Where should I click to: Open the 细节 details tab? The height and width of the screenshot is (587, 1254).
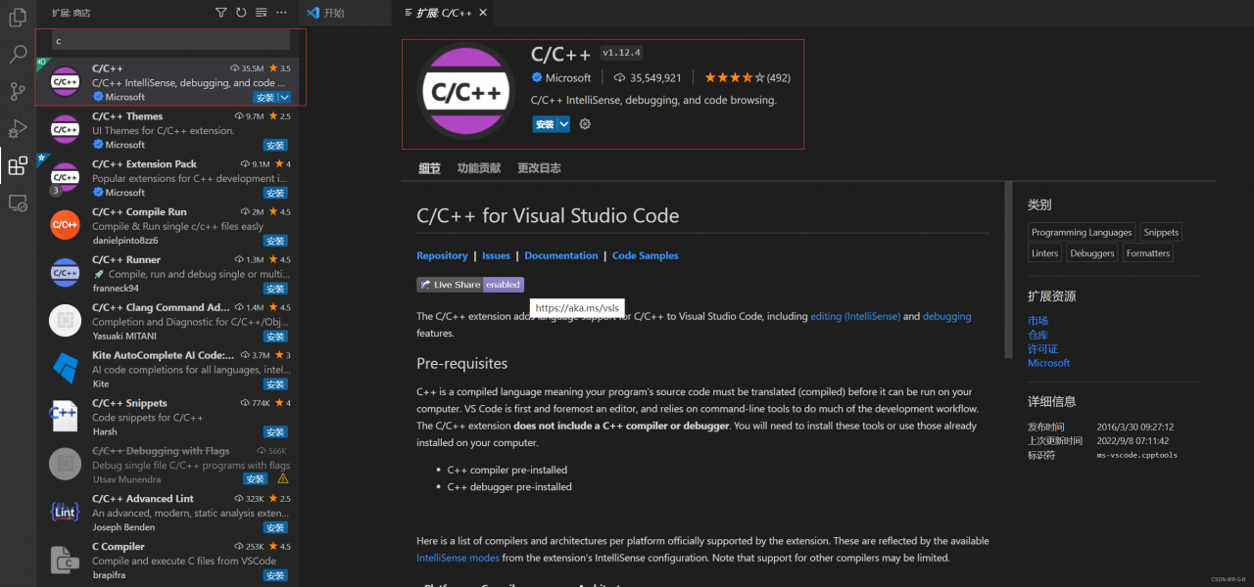[429, 168]
